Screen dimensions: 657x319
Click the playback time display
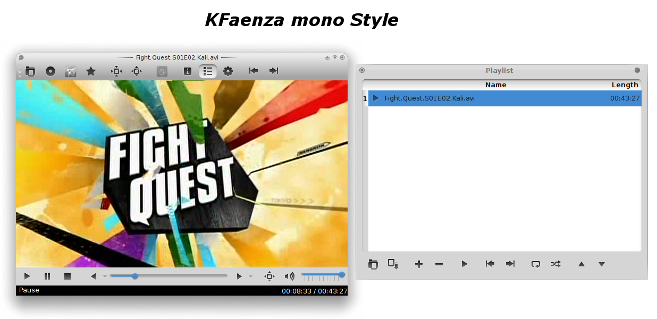314,291
